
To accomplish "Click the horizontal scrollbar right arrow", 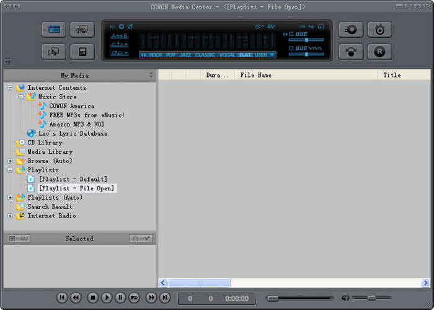I will pyautogui.click(x=425, y=283).
